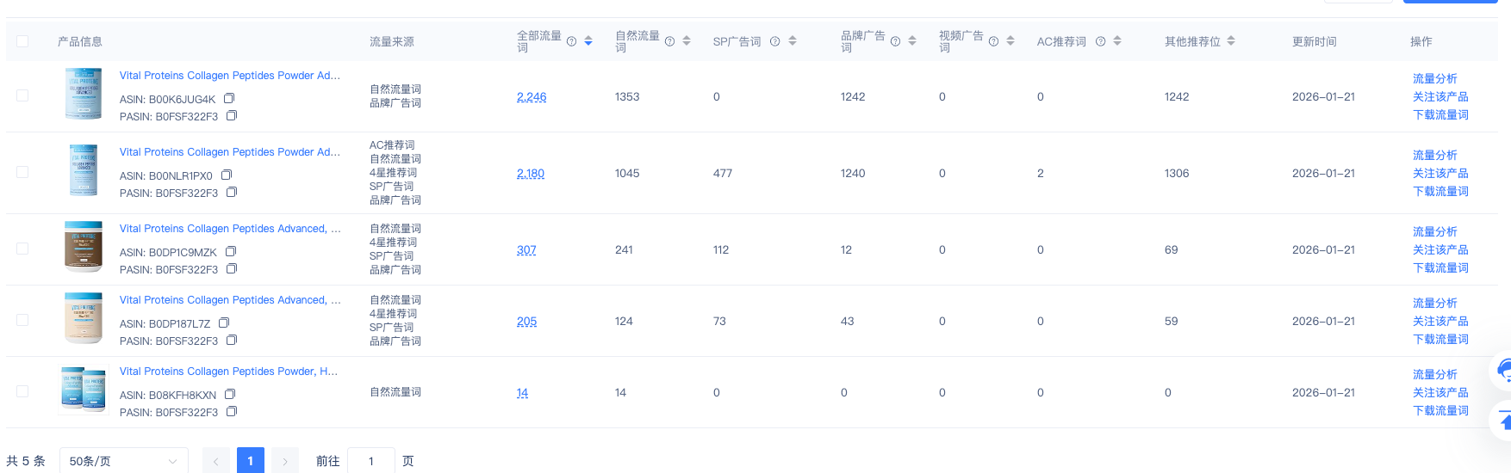Click 下载流量词 for ASIN B08KFH8KXN row
This screenshot has width=1511, height=473.
[x=1440, y=410]
